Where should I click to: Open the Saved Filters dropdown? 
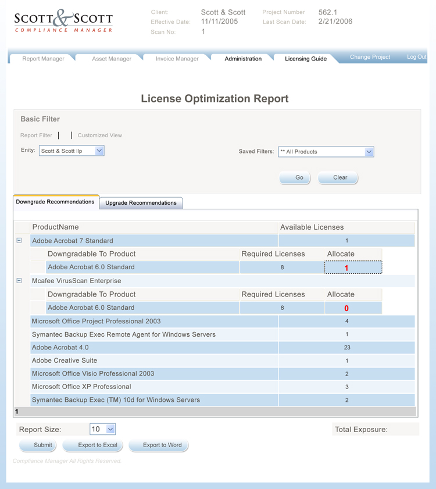click(326, 152)
